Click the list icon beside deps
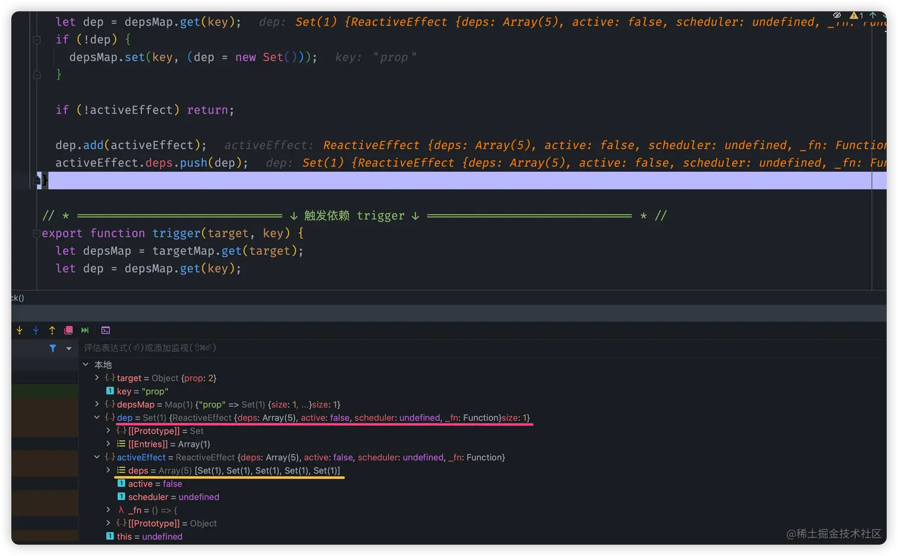 click(x=121, y=470)
